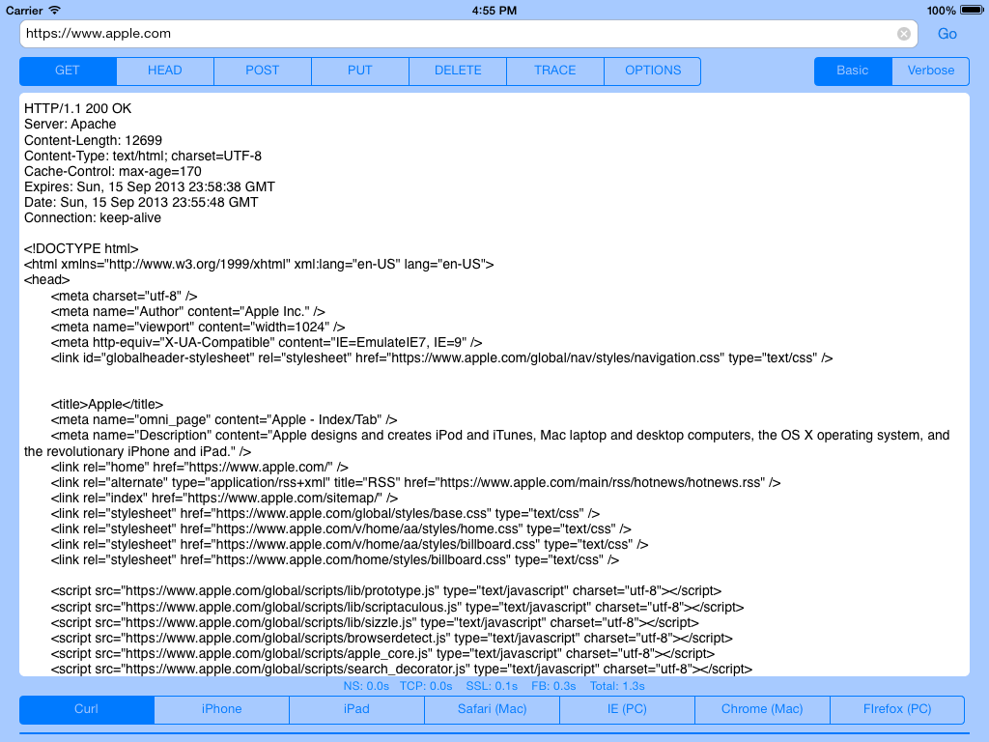Click the X-UA-Compatible meta line

pos(267,343)
